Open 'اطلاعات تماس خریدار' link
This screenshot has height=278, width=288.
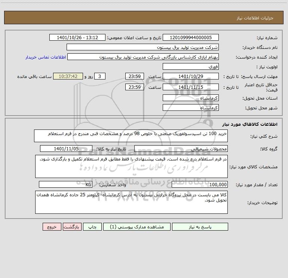click(46, 57)
